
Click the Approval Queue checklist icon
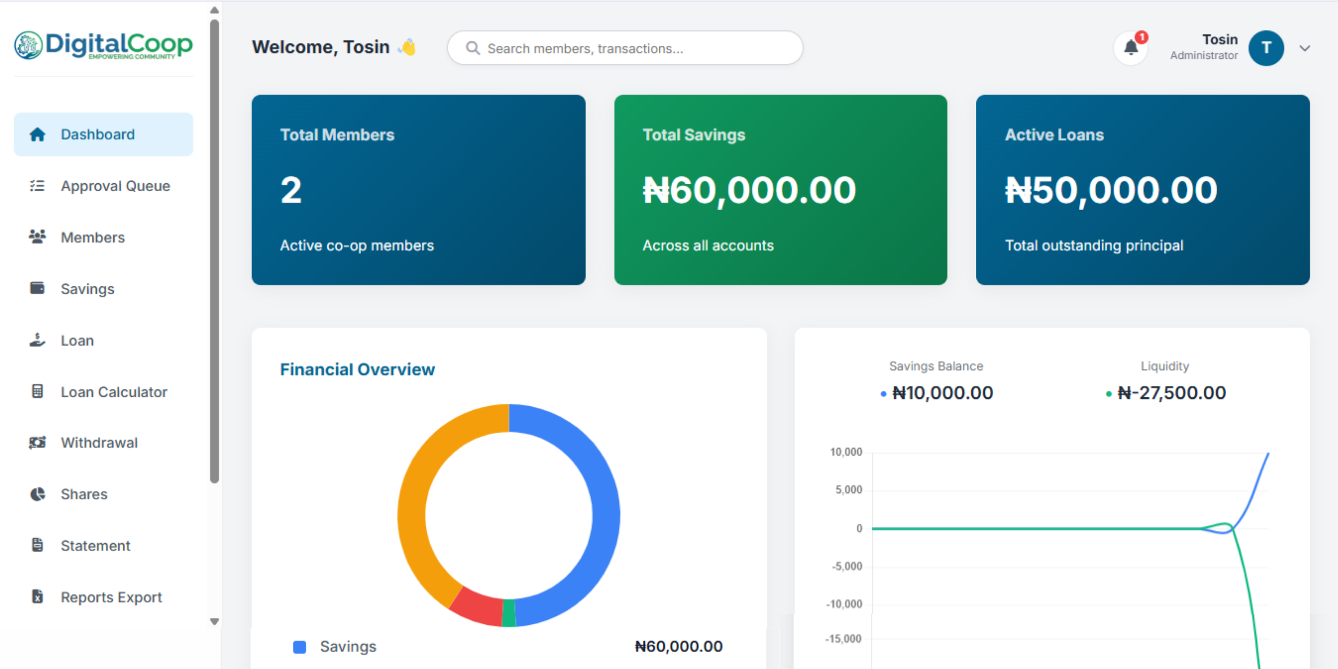(x=37, y=186)
